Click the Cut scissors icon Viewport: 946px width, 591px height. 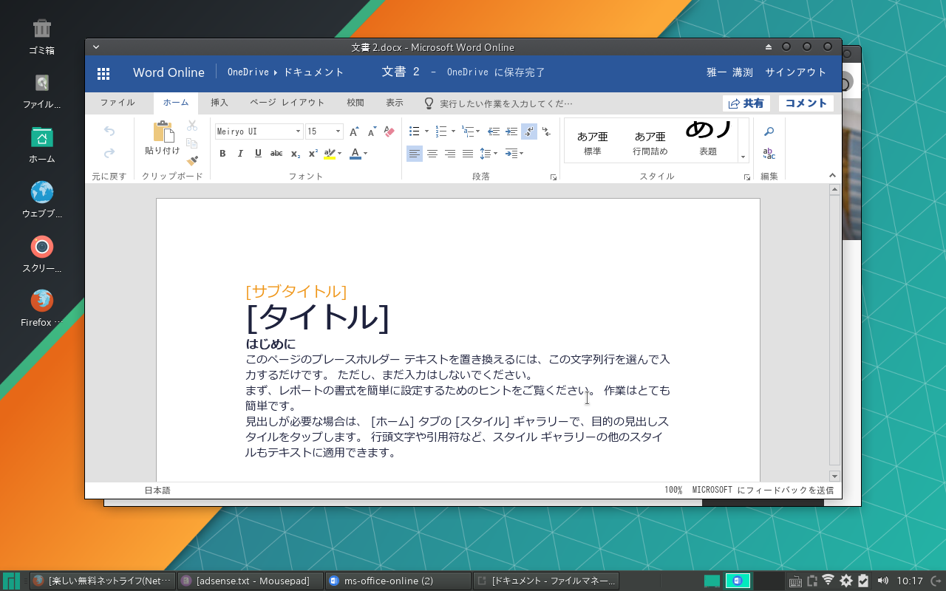192,126
